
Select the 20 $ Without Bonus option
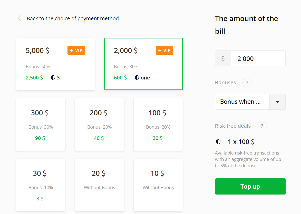pyautogui.click(x=99, y=185)
